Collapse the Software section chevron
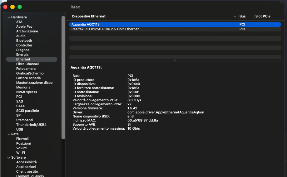The height and width of the screenshot is (177, 287). click(9, 158)
